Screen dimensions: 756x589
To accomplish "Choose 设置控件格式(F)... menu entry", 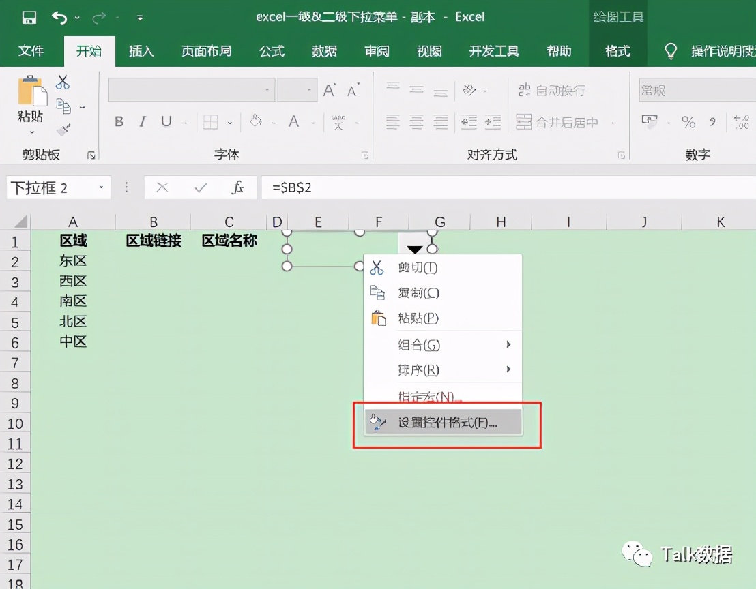I will [443, 423].
